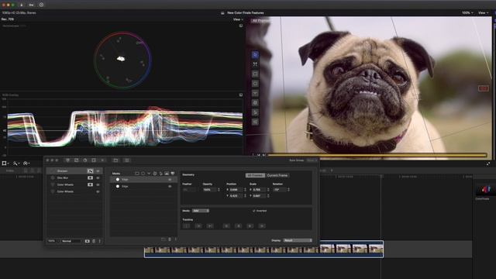Image resolution: width=496 pixels, height=279 pixels.
Task: Click the mask button beside Normal blend mode
Action: pos(88,241)
